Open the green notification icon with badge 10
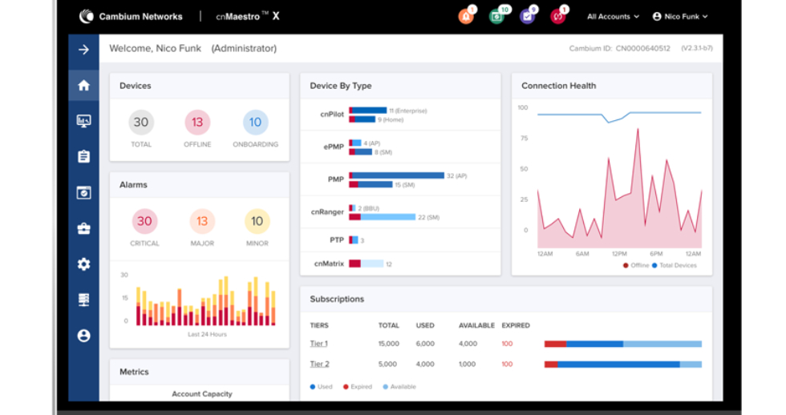The height and width of the screenshot is (415, 786). (x=496, y=17)
